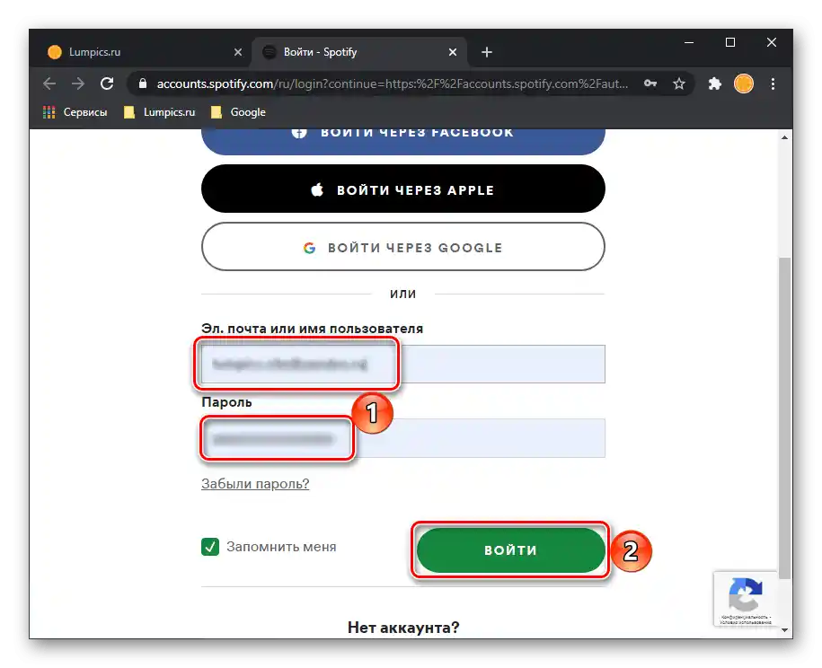Open the Google bookmark folder

tap(238, 112)
